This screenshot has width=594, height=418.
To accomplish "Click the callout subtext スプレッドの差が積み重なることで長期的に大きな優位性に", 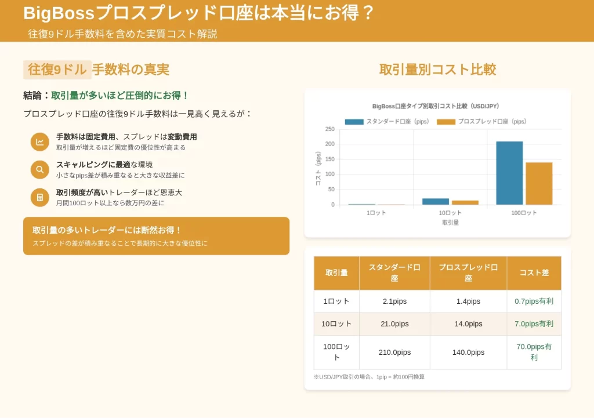I will [x=119, y=243].
